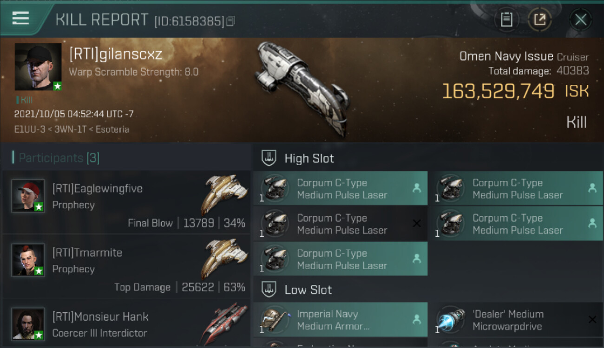Select the destroyed Pulse Laser with X mark
The height and width of the screenshot is (348, 604).
coord(341,224)
